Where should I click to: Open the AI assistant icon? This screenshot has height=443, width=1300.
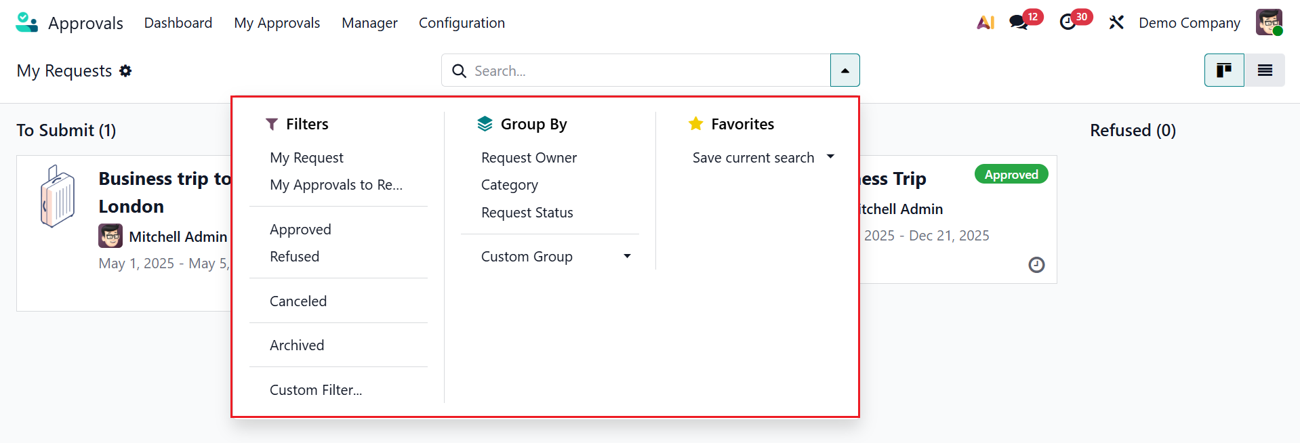[x=986, y=22]
